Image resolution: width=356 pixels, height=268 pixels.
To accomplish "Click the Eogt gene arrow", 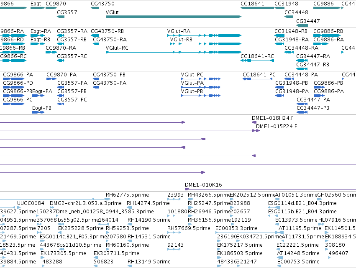I will click(38, 8).
